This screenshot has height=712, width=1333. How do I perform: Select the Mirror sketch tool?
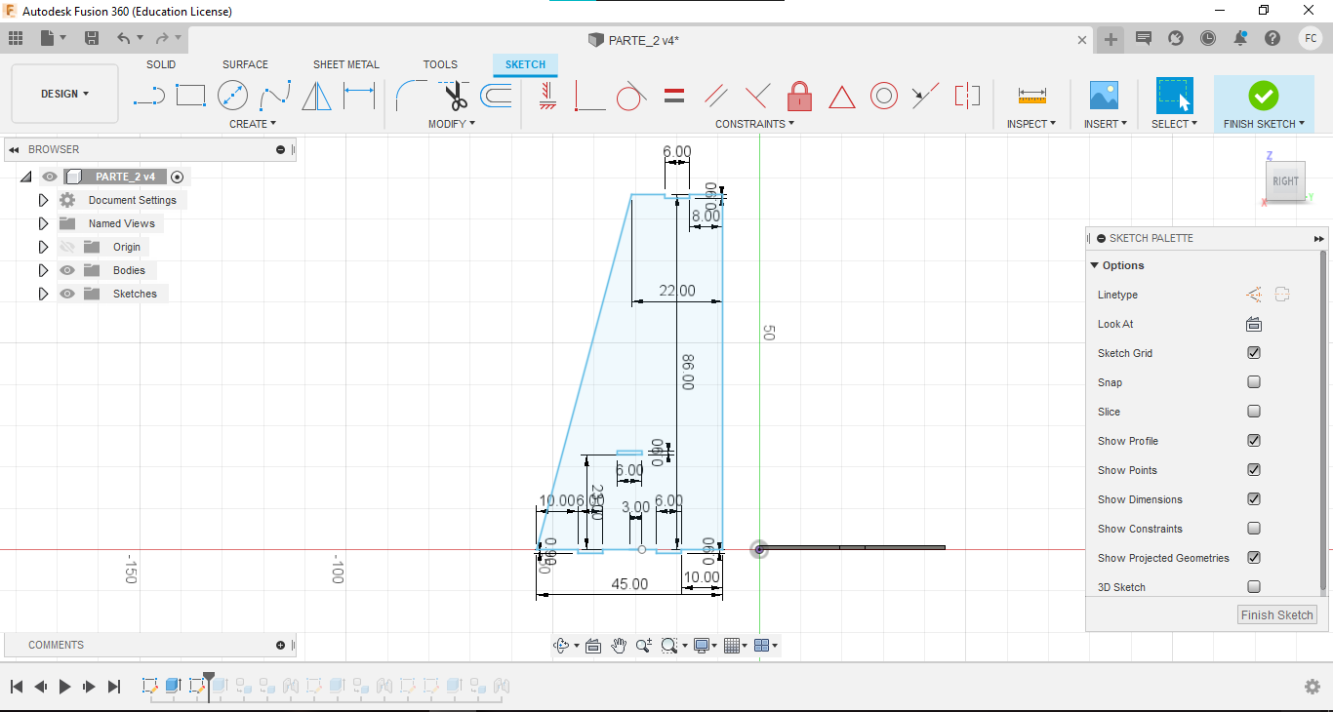(x=316, y=96)
